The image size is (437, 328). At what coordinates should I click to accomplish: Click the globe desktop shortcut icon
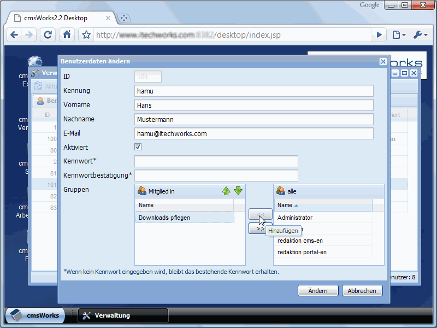tap(35, 61)
